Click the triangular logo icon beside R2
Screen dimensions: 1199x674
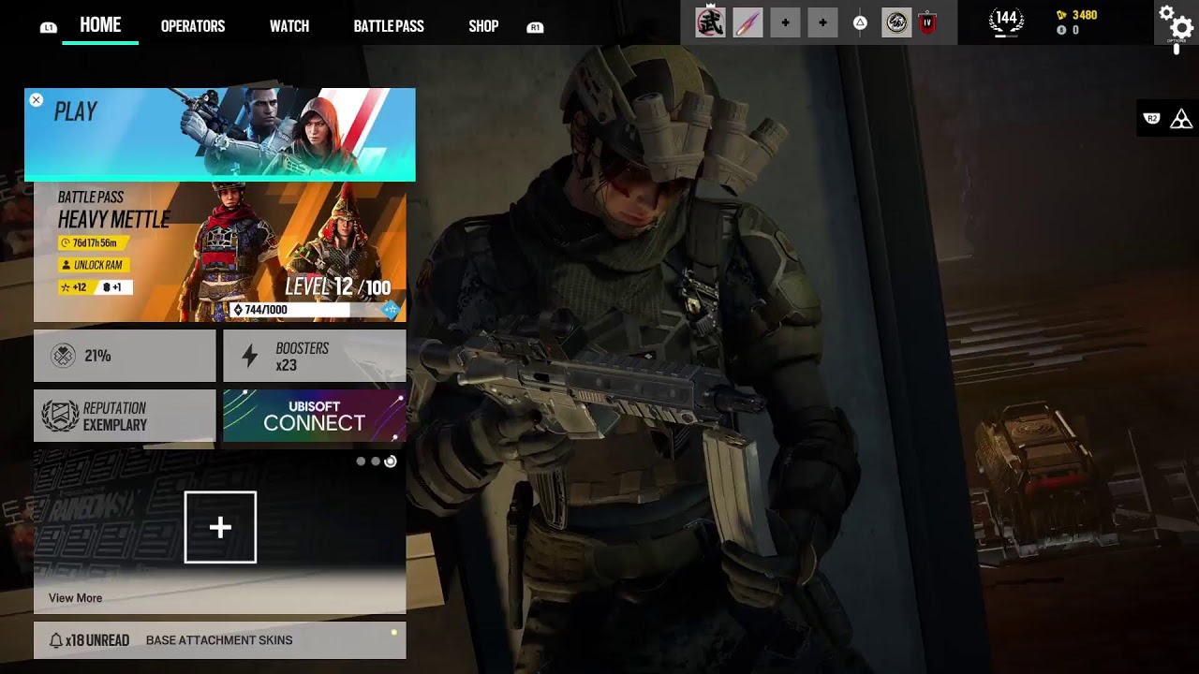point(1181,118)
